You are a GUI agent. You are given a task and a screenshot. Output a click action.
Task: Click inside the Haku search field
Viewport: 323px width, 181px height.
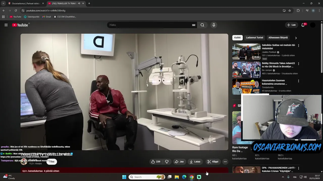point(149,25)
